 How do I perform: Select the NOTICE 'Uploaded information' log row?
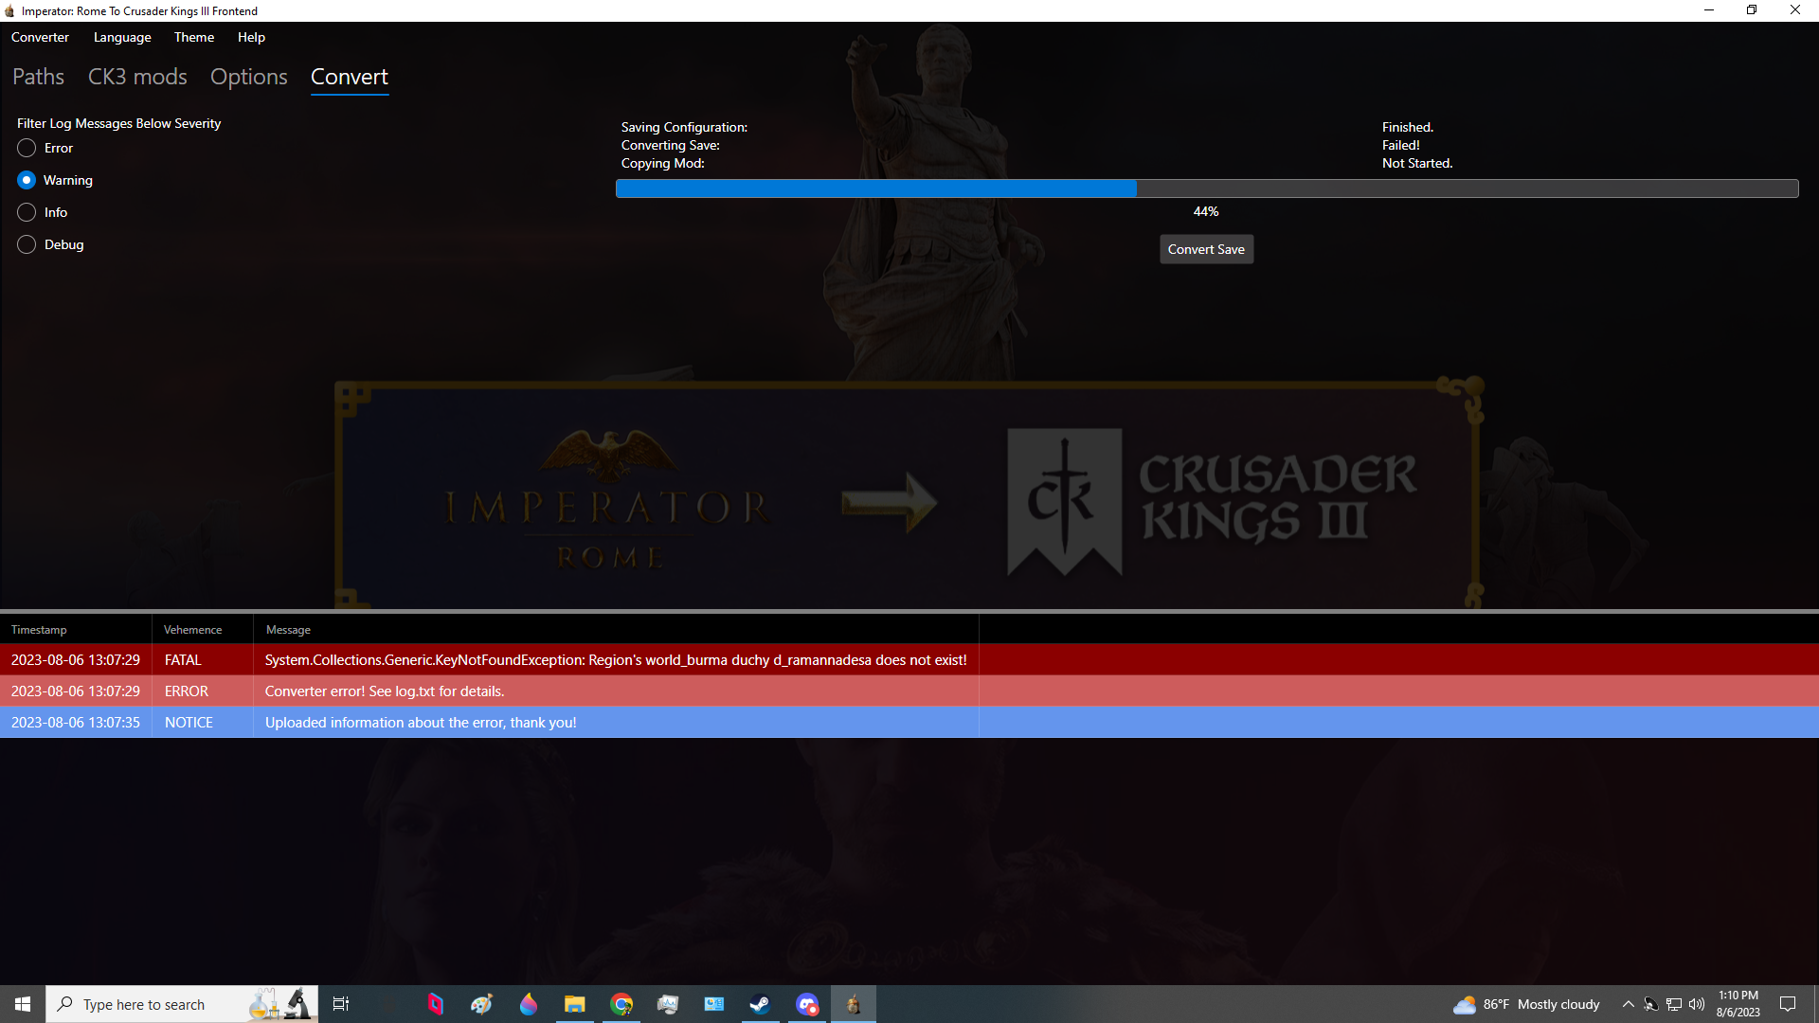coord(909,723)
